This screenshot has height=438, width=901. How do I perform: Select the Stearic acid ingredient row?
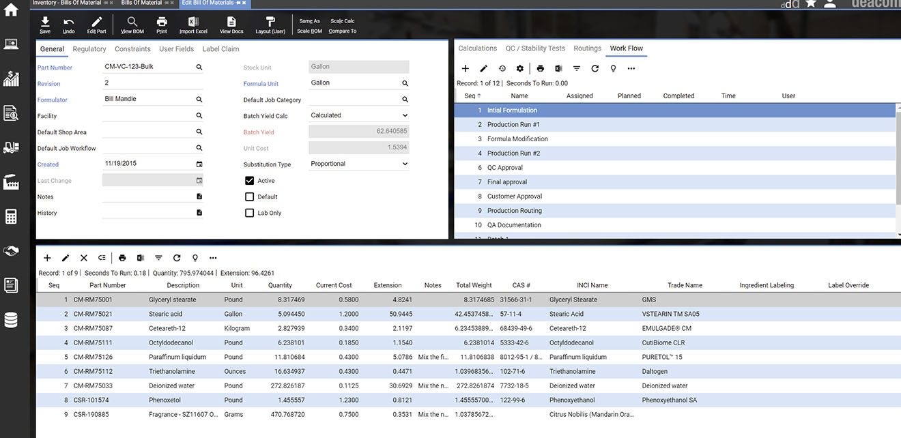165,314
